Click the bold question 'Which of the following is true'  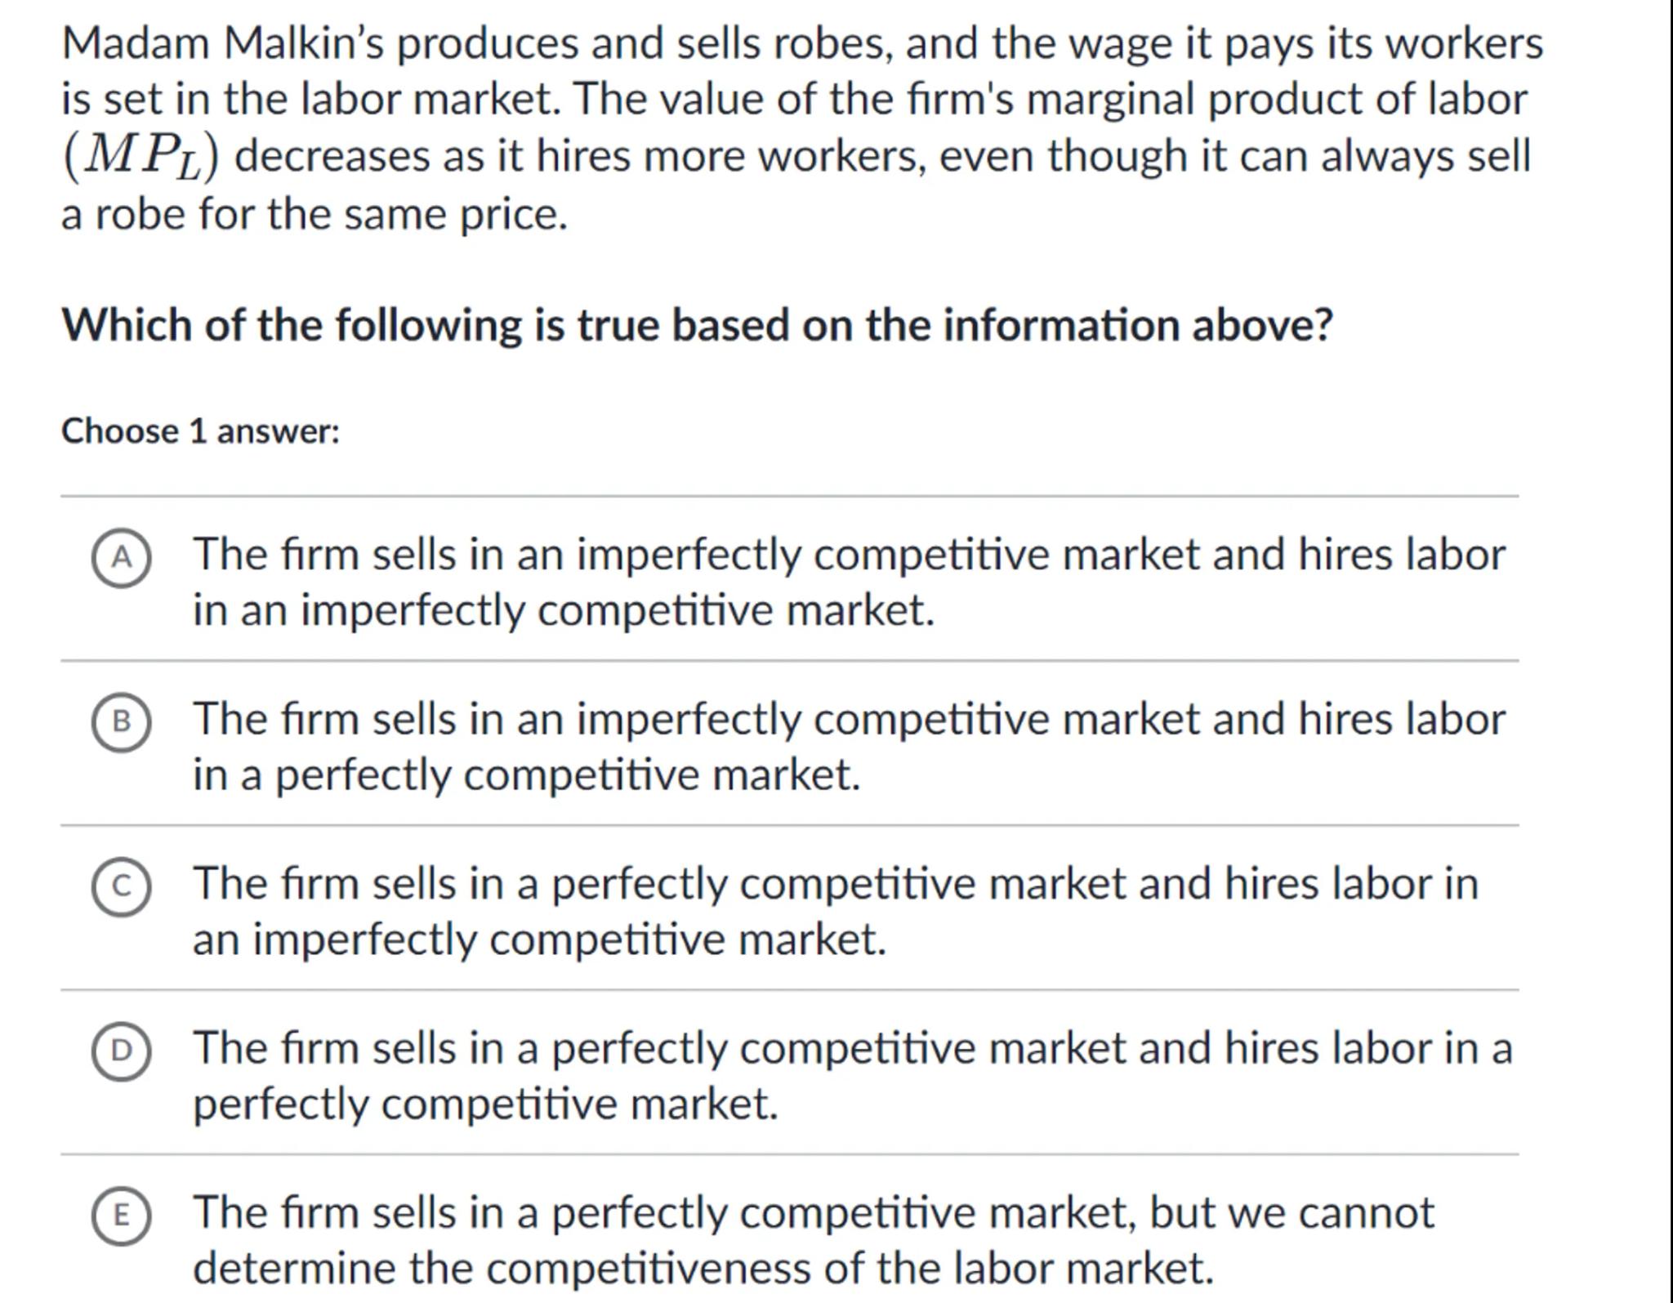(697, 325)
